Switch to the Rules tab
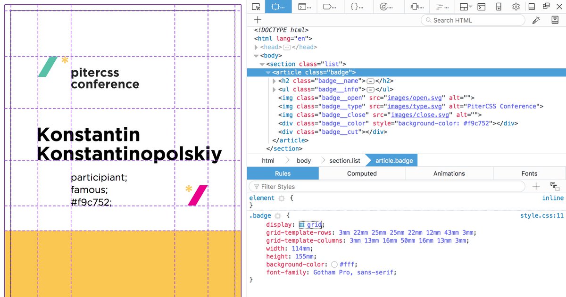Image resolution: width=566 pixels, height=297 pixels. 283,173
